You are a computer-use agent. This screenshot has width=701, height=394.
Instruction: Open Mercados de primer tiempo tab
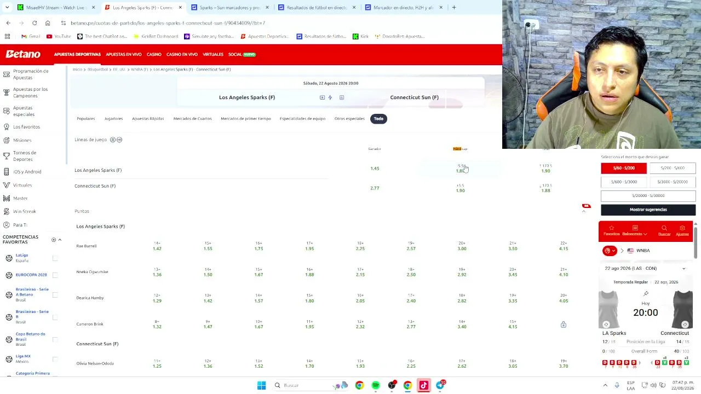click(246, 119)
